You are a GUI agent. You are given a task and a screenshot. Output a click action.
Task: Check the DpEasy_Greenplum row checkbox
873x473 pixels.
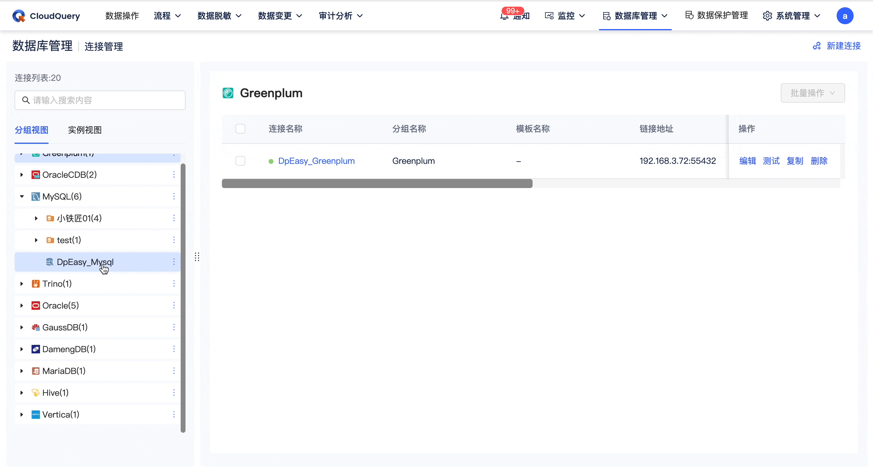click(x=240, y=161)
